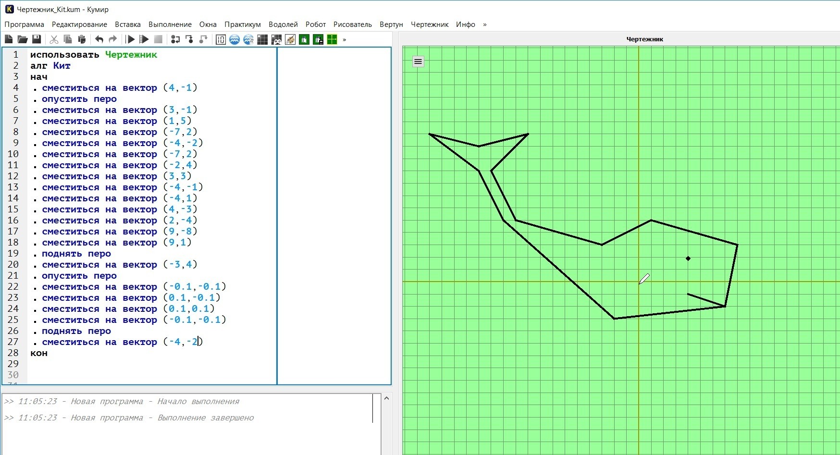The width and height of the screenshot is (840, 455).
Task: Step over icon in toolbar
Action: click(175, 39)
